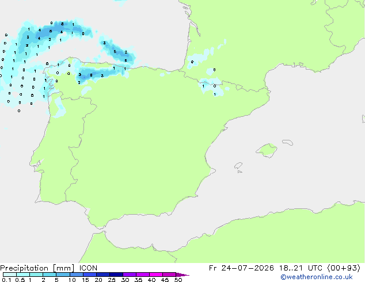This screenshot has width=365, height=282.
Task: Click the date '24-07-2026' text
Action: [x=248, y=268]
